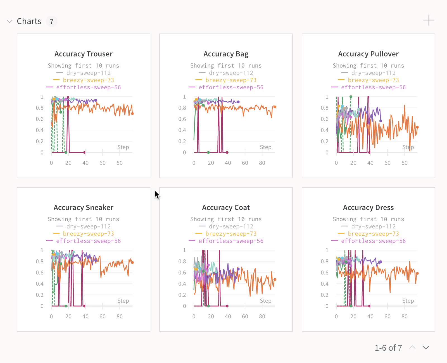Click the Accuracy Sneaker chart title
The height and width of the screenshot is (363, 447).
pyautogui.click(x=84, y=207)
